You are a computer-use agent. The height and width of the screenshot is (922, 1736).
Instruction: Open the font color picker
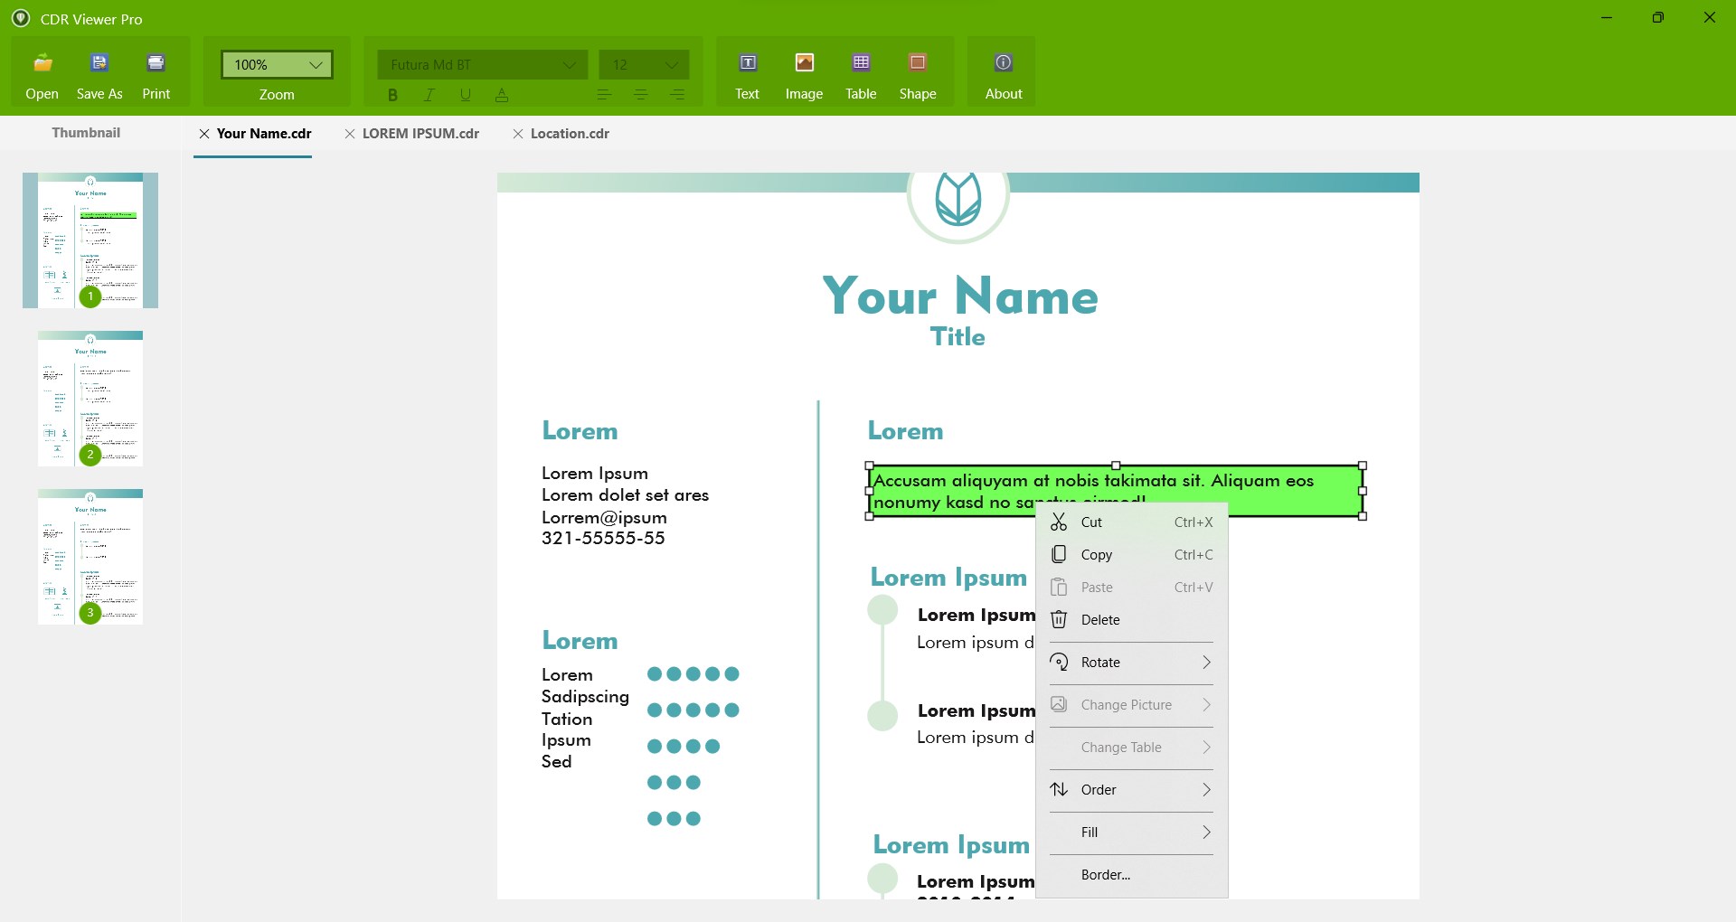(501, 94)
